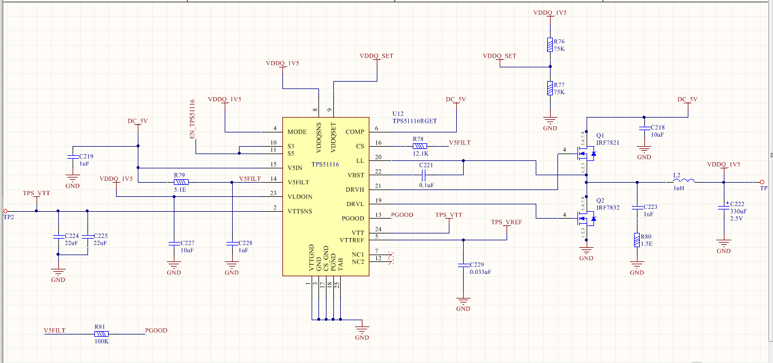Click VDDQ_1V5 port above C222 output
Screen dimensions: 773x363
point(724,164)
